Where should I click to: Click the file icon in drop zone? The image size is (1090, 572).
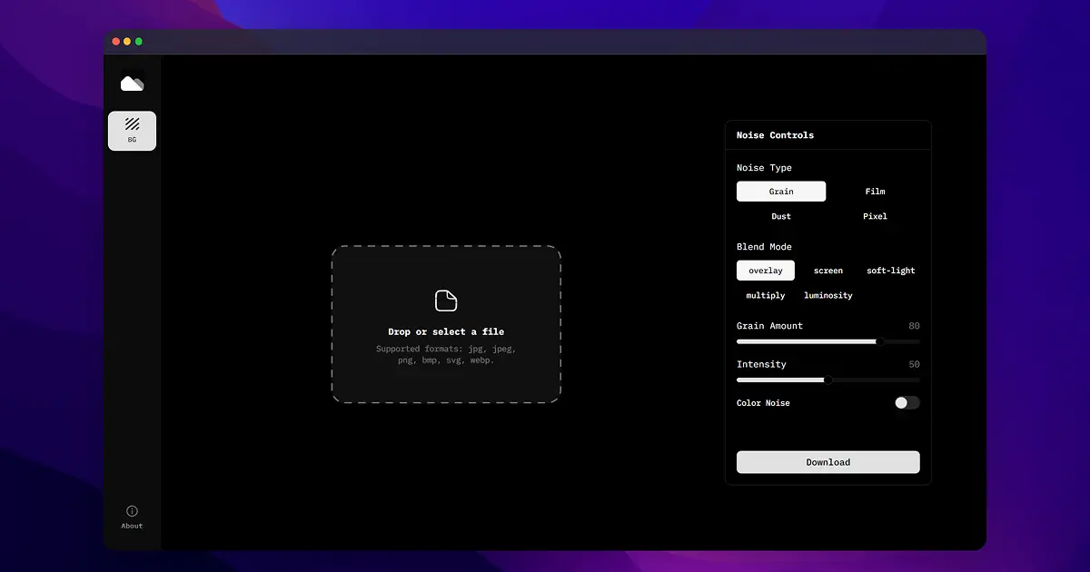(x=445, y=301)
